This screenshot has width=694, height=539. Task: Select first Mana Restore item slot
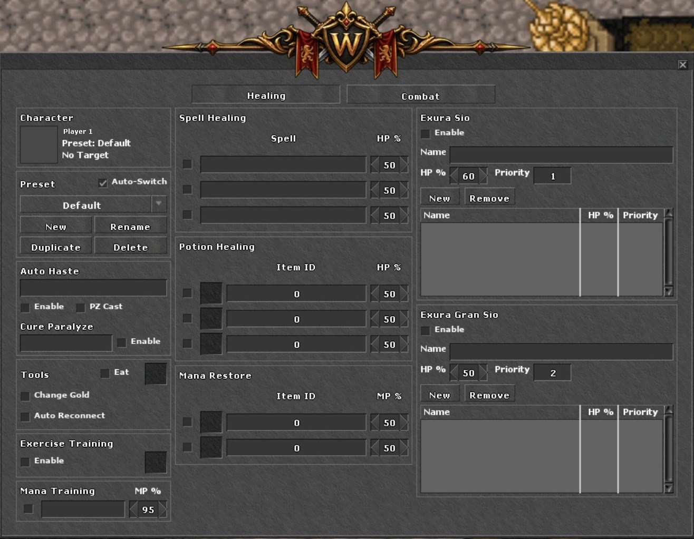coord(211,423)
